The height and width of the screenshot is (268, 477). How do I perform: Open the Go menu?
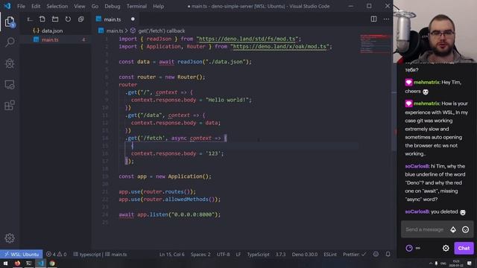95,6
